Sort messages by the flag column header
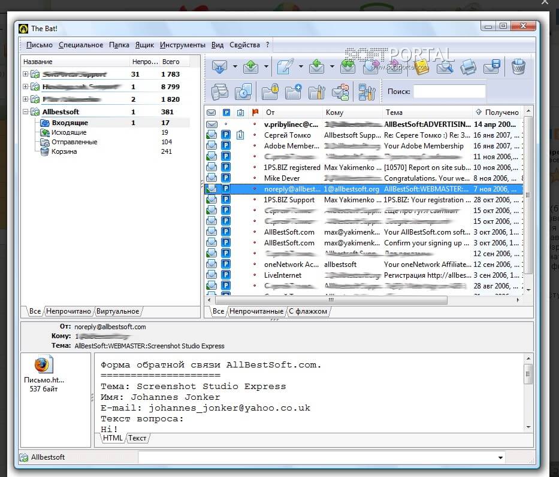 pos(255,113)
